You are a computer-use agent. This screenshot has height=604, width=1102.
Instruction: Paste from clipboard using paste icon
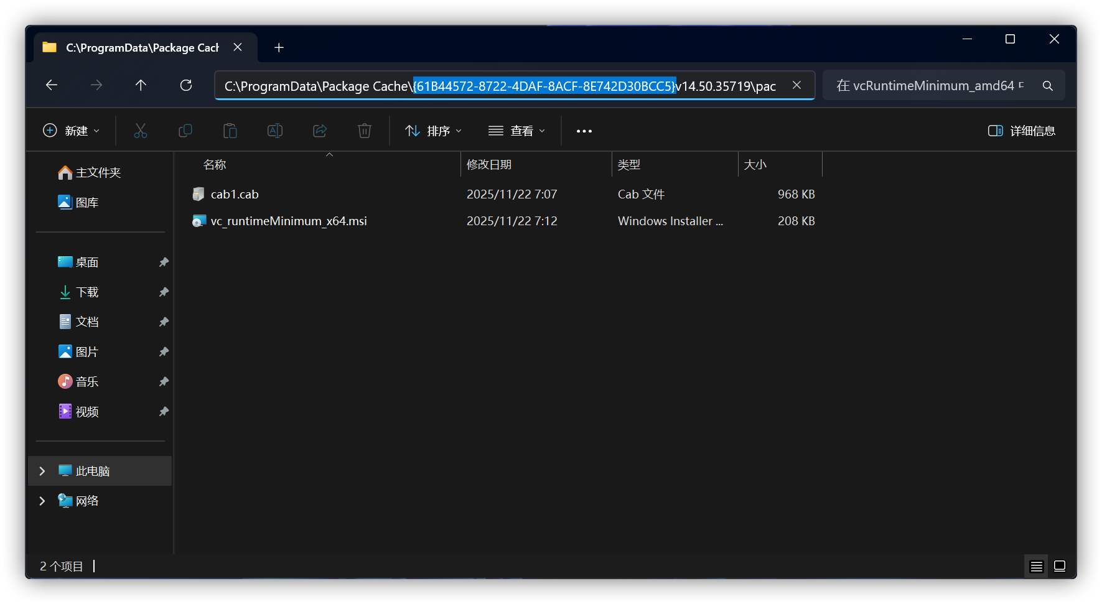click(x=230, y=131)
